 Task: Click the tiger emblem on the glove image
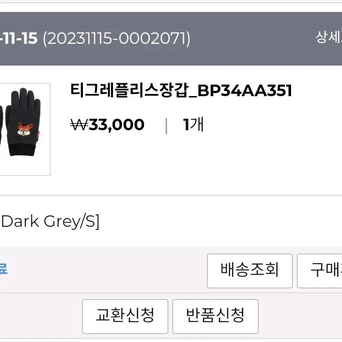pos(25,129)
